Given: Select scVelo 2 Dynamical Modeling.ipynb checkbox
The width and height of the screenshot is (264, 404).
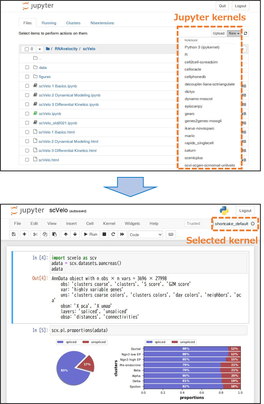Looking at the screenshot, I should [x=27, y=95].
